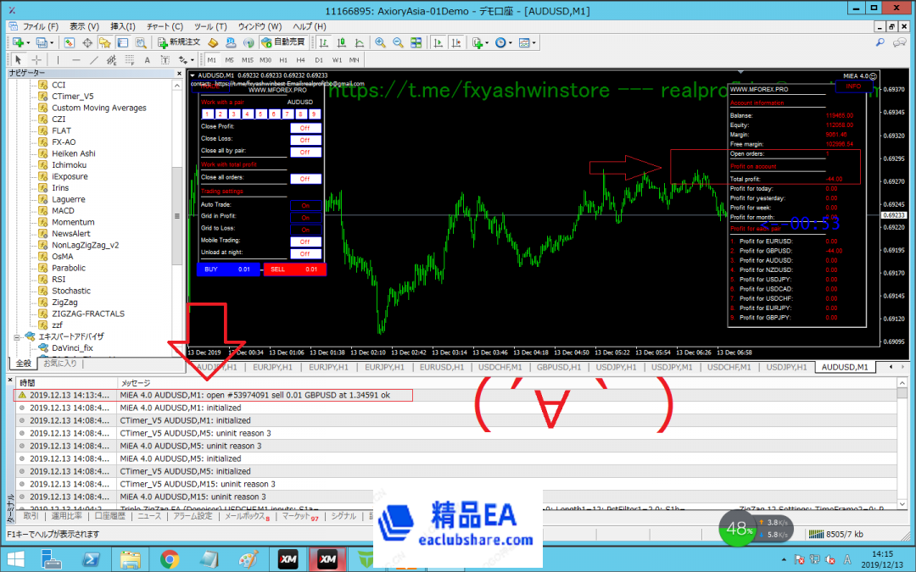This screenshot has height=572, width=916.
Task: Switch to the USDCHF,H1 chart tab
Action: [x=499, y=367]
